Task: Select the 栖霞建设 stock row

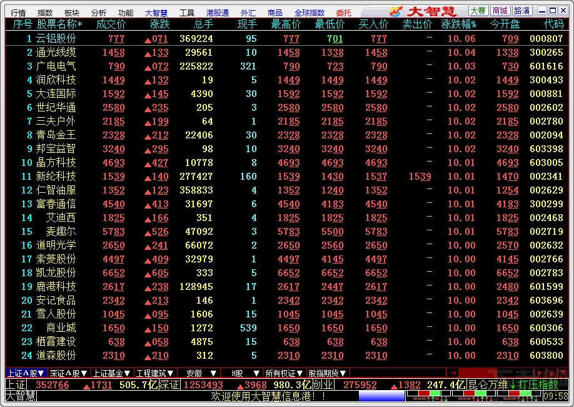Action: point(287,342)
